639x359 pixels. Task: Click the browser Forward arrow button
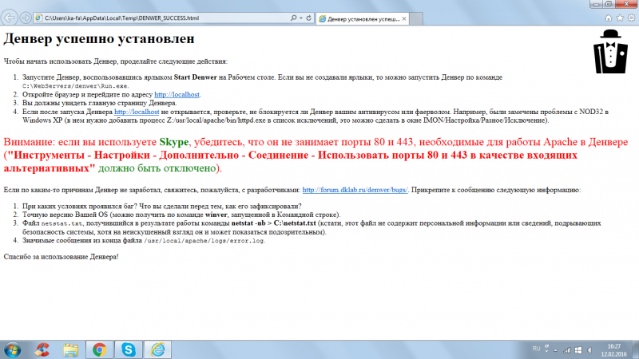coord(27,17)
